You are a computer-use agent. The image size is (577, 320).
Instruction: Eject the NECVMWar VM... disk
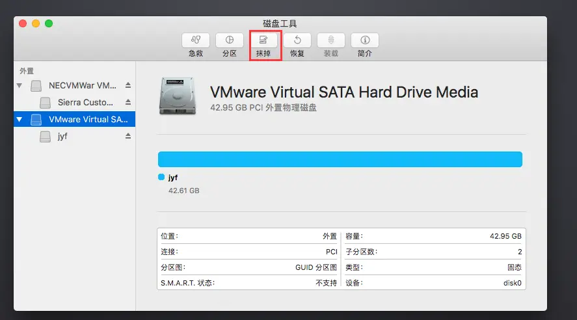[128, 85]
